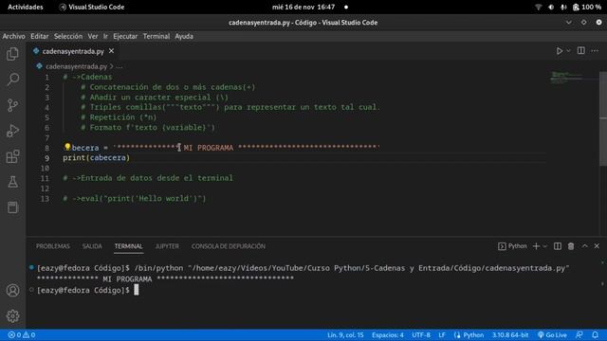The image size is (607, 341).
Task: Click cadenasyentrada.py in the breadcrumb
Action: point(76,66)
